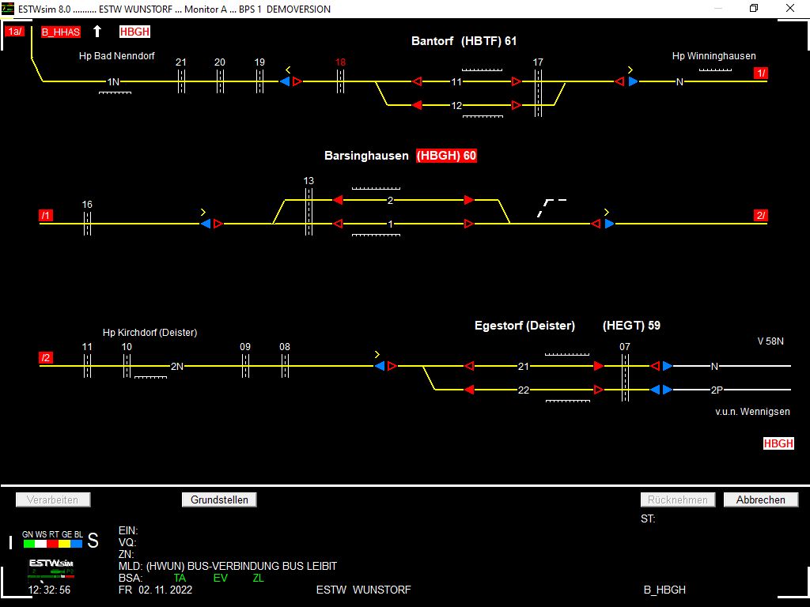Click yellow chevron left of Egestorf station
Screen dimensions: 810x607
[x=377, y=354]
